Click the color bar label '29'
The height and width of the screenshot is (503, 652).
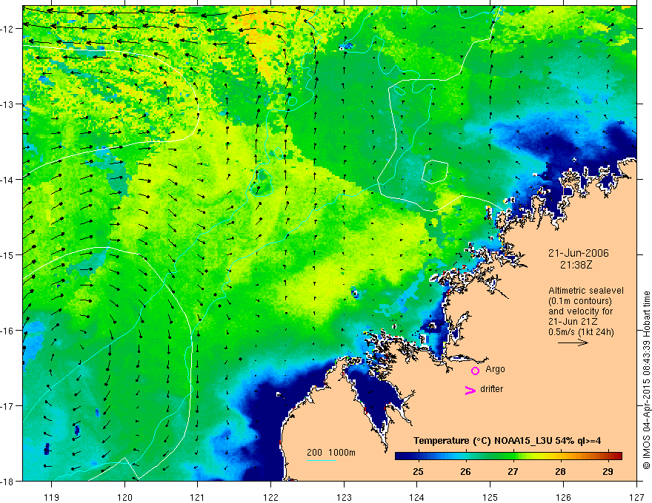(608, 471)
